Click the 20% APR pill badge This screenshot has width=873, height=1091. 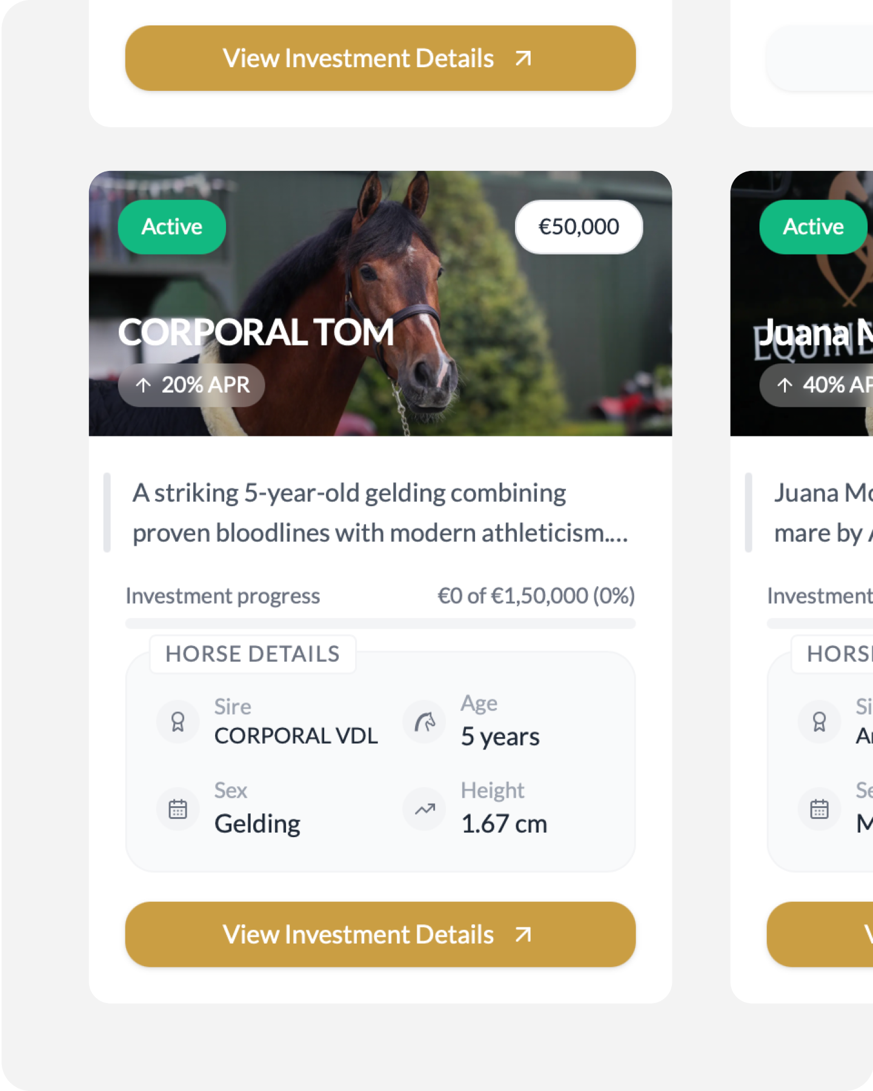coord(191,385)
